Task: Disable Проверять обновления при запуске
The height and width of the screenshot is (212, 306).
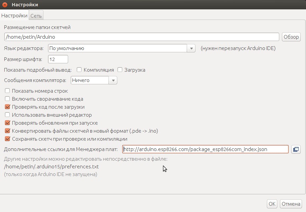Action: [7, 123]
